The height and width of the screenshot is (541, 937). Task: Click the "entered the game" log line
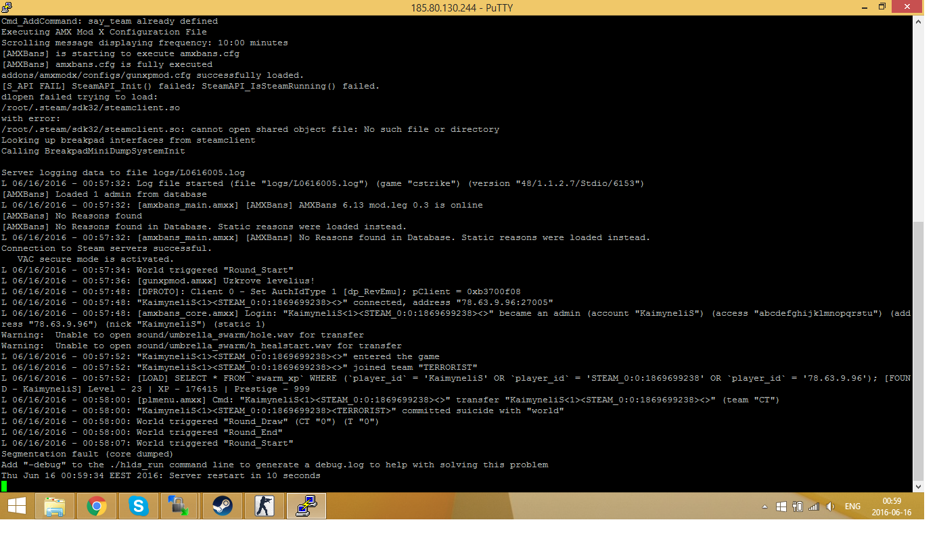tap(220, 356)
